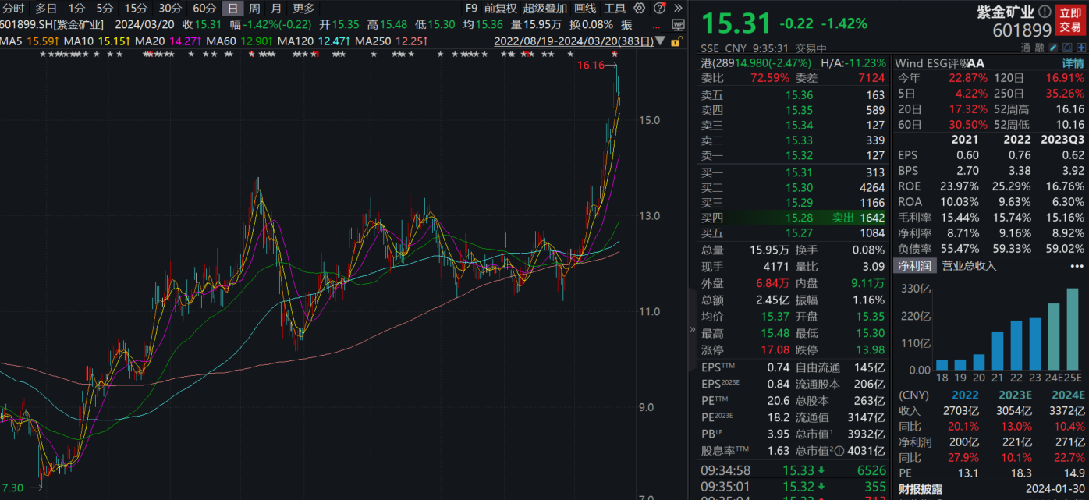Open the 更多 more periods dropdown
Screen dimensions: 1089x500
303,9
